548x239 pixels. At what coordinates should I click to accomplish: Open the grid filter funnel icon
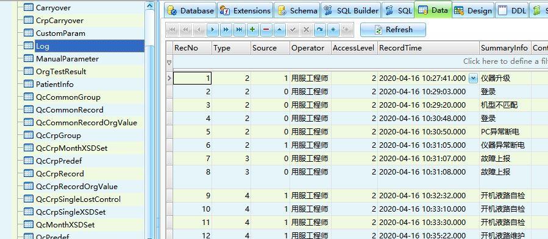tap(169, 63)
